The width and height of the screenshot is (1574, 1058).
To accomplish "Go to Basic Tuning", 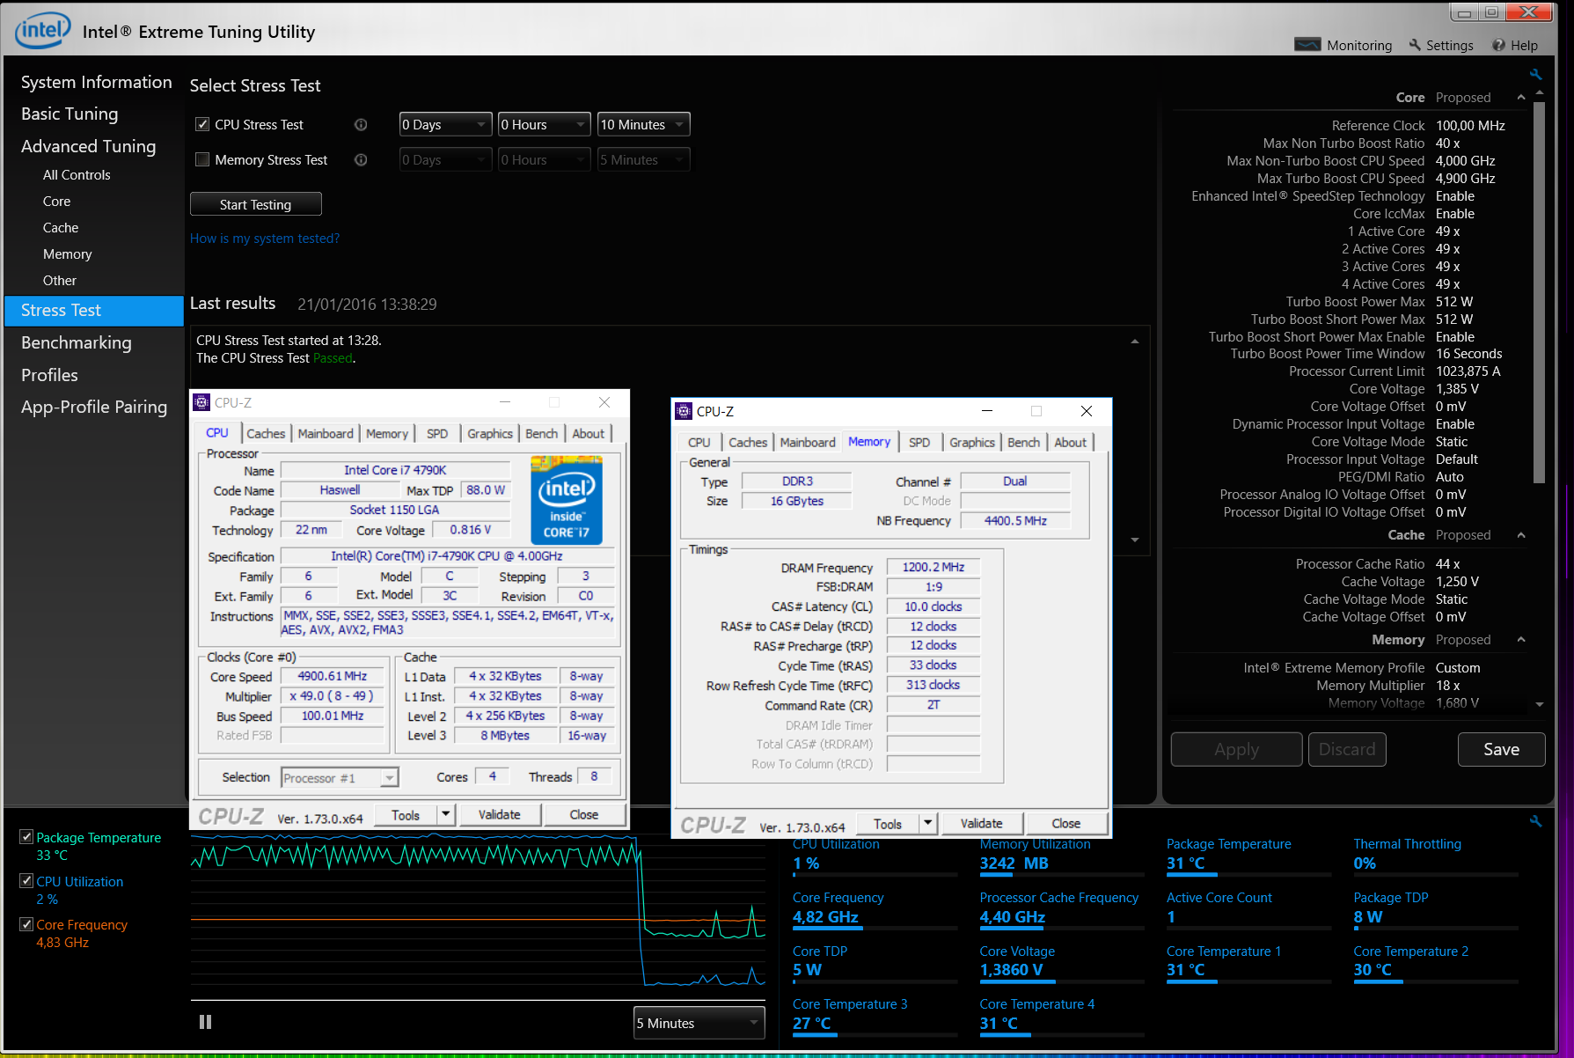I will click(x=70, y=114).
